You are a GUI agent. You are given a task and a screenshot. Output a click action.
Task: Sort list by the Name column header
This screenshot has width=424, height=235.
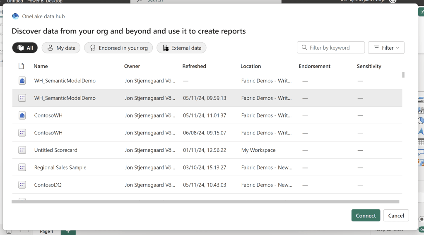click(41, 66)
